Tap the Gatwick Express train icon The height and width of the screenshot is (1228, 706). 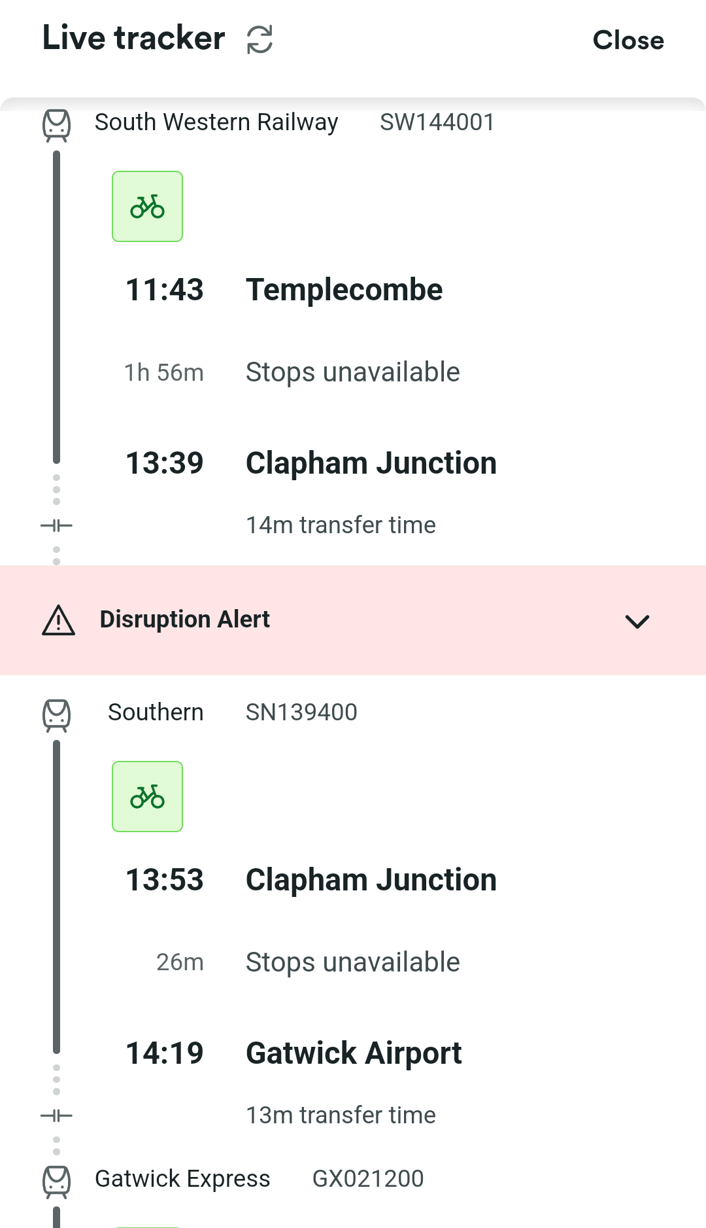[57, 1182]
